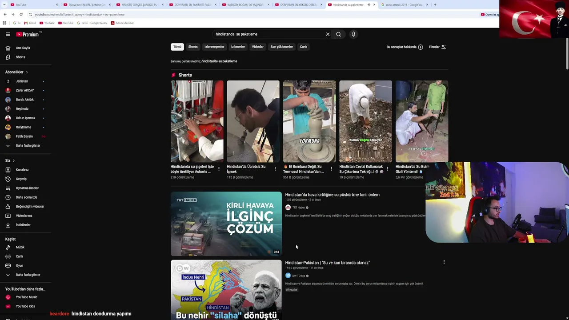The height and width of the screenshot is (320, 569).
Task: Select the İzlenenler filter chip
Action: 238,47
